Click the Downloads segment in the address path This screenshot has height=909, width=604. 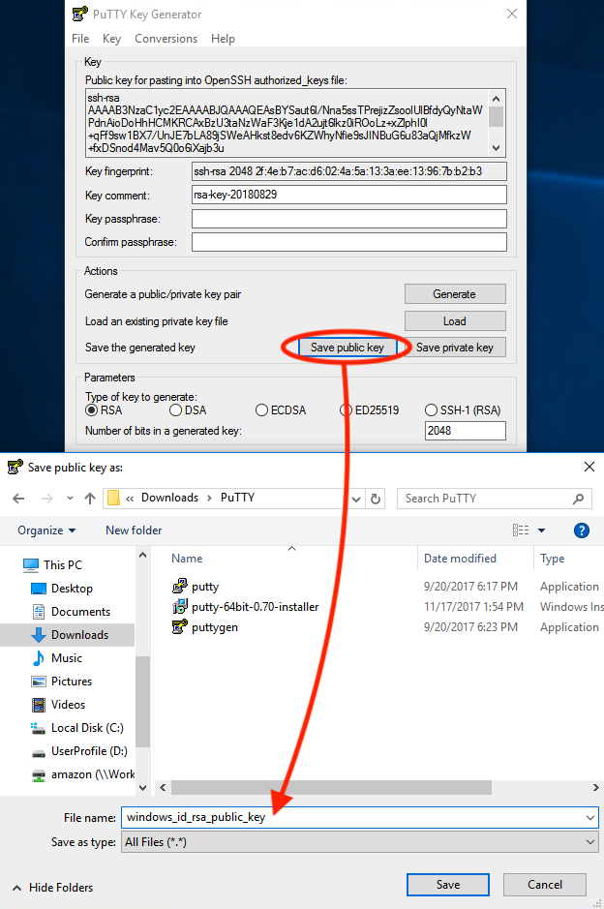(169, 498)
